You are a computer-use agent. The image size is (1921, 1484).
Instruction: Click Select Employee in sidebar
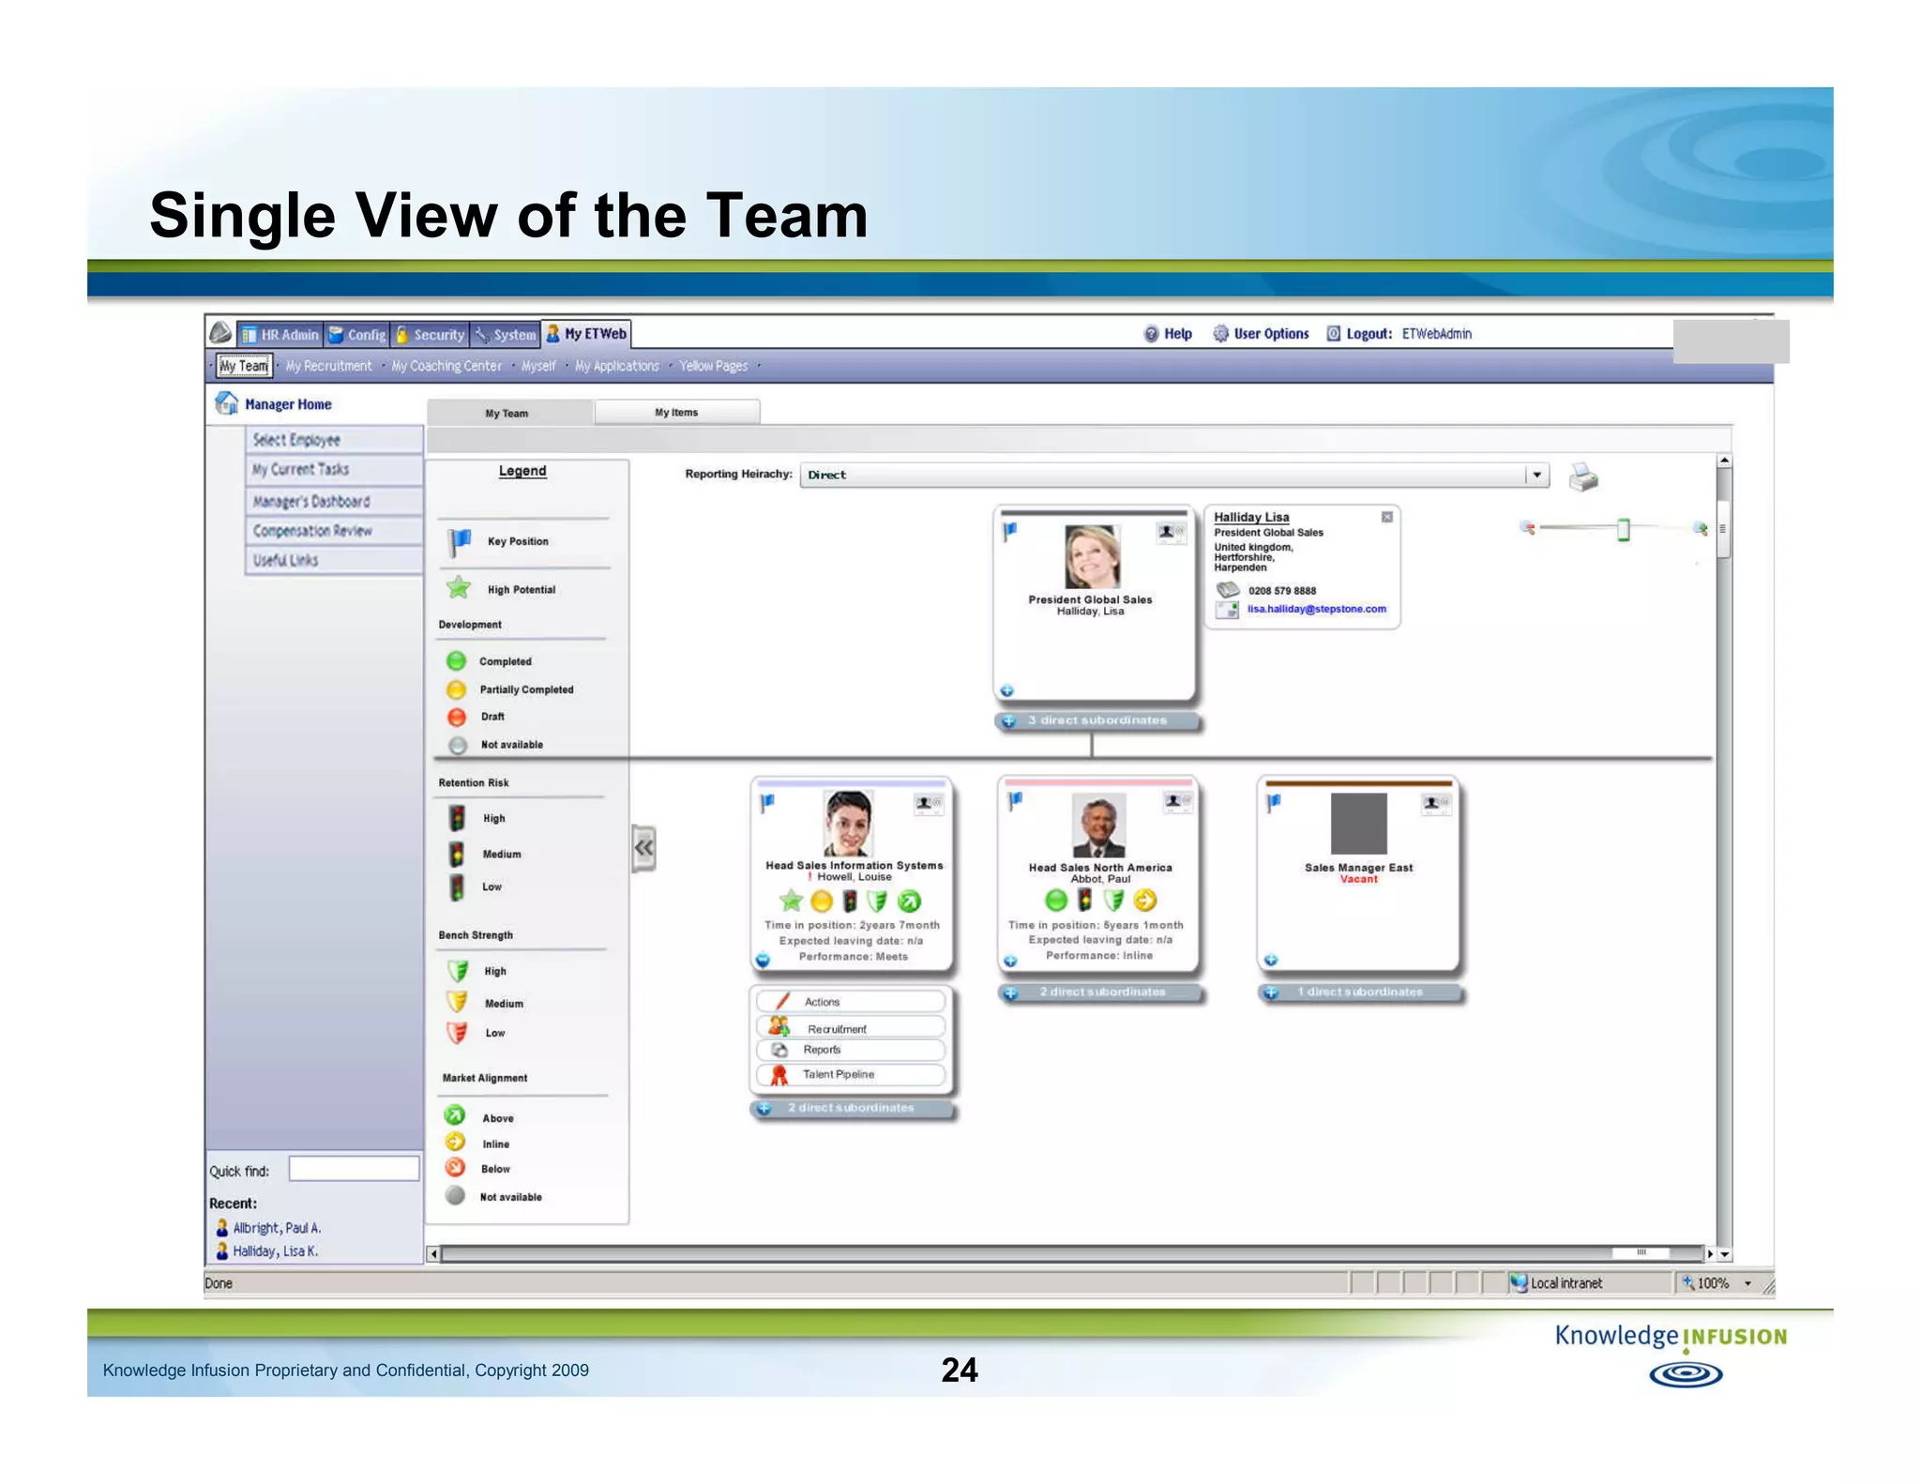tap(334, 440)
